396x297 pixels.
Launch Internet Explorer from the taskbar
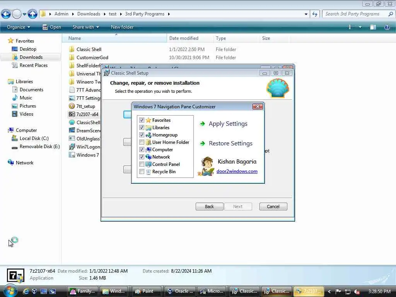click(x=26, y=292)
